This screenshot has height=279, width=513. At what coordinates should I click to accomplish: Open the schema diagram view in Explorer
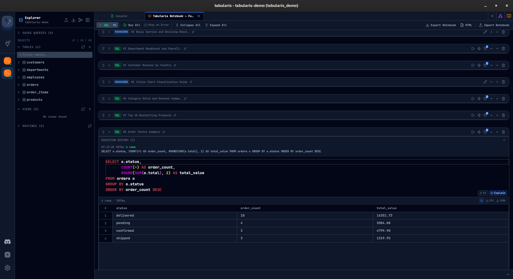pyautogui.click(x=80, y=20)
